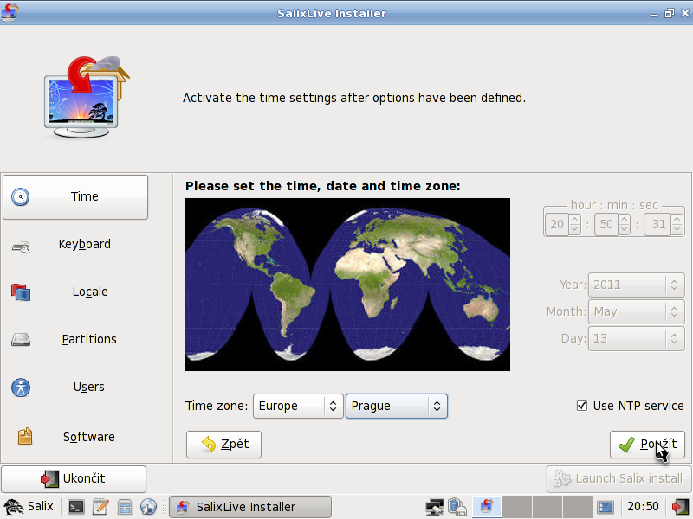Open the Year 2011 dropdown
This screenshot has height=519, width=693.
(x=637, y=285)
